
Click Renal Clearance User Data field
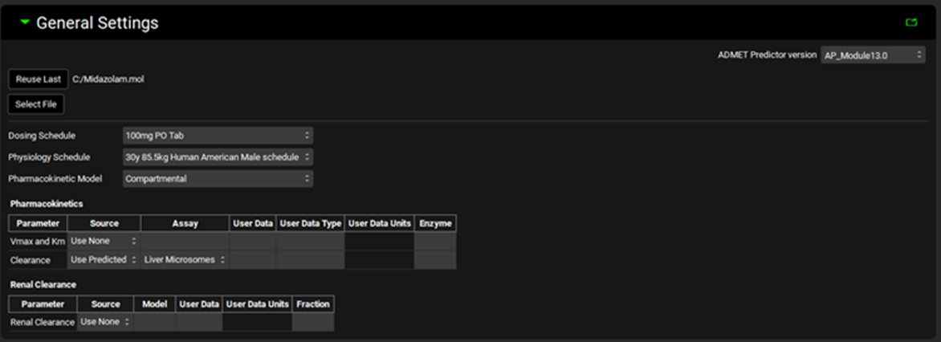[198, 322]
